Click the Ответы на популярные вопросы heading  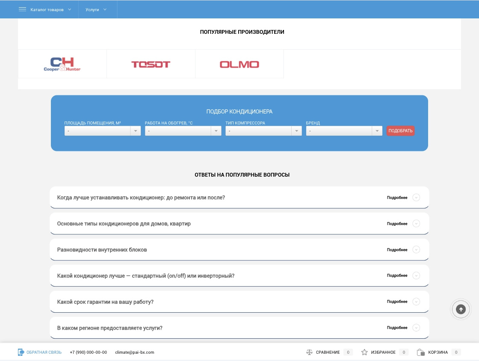(242, 175)
